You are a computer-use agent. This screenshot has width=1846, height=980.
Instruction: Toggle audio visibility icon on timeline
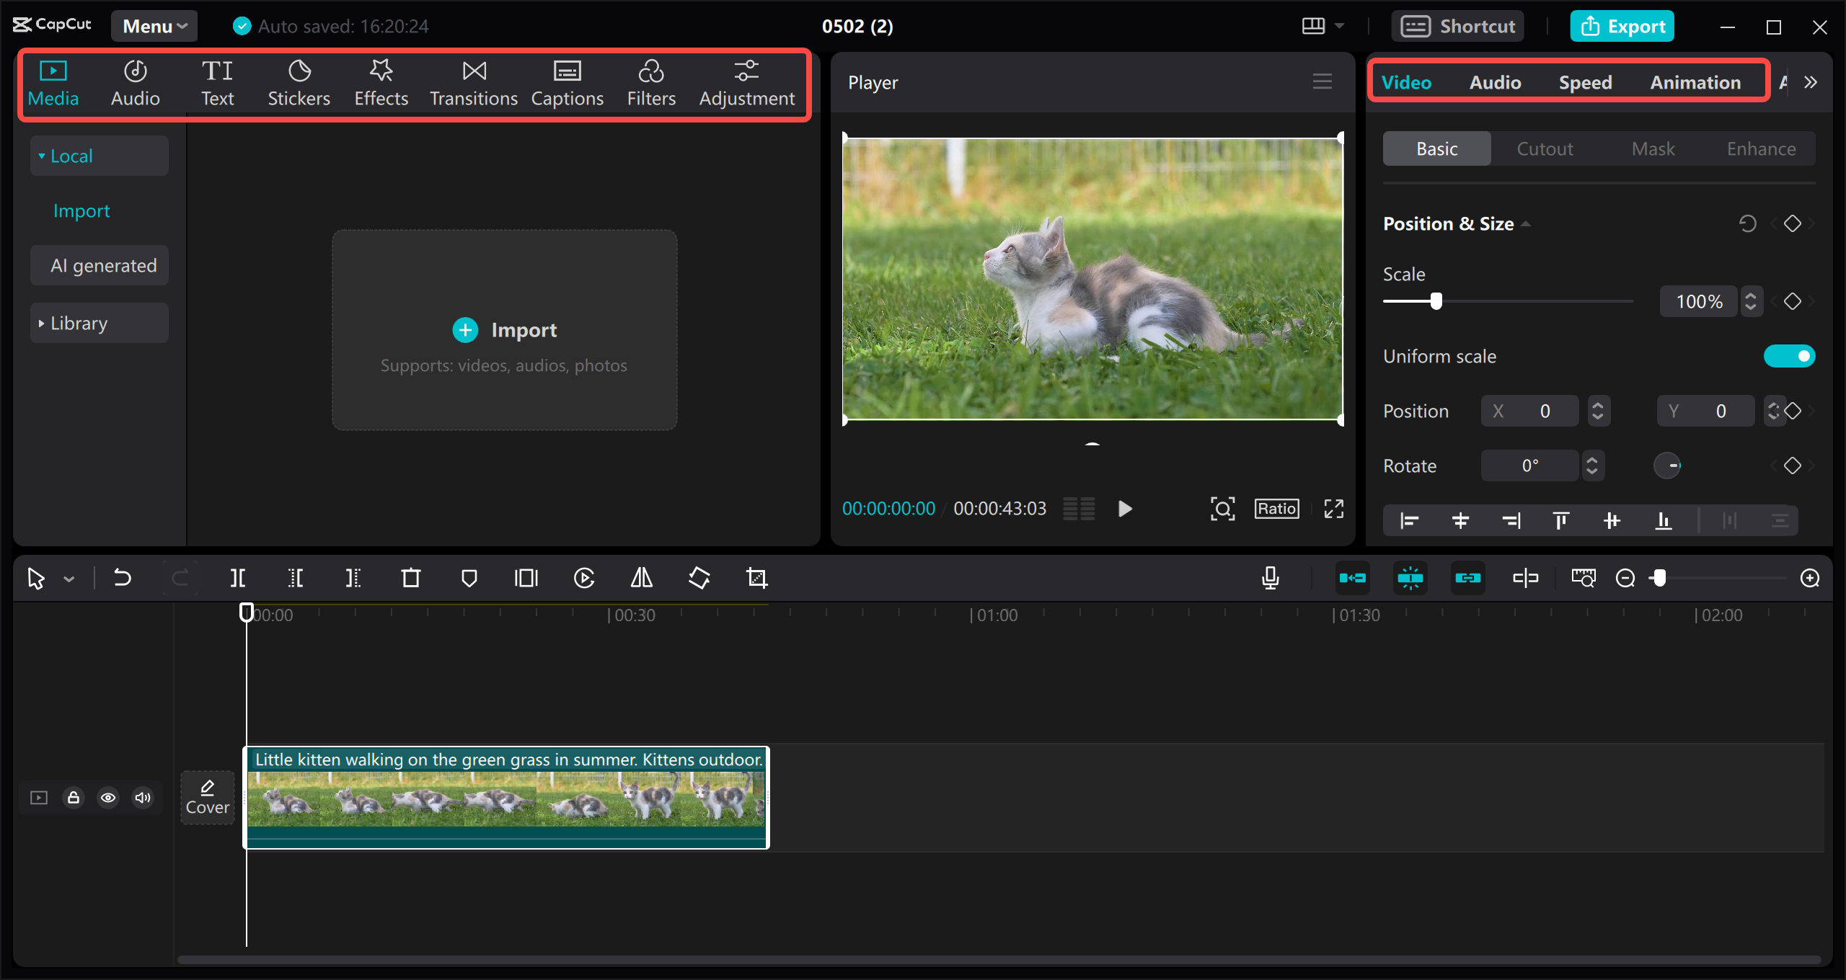tap(143, 797)
